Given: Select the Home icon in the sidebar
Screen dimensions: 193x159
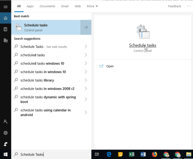Looking at the screenshot, I should click(x=6, y=18).
